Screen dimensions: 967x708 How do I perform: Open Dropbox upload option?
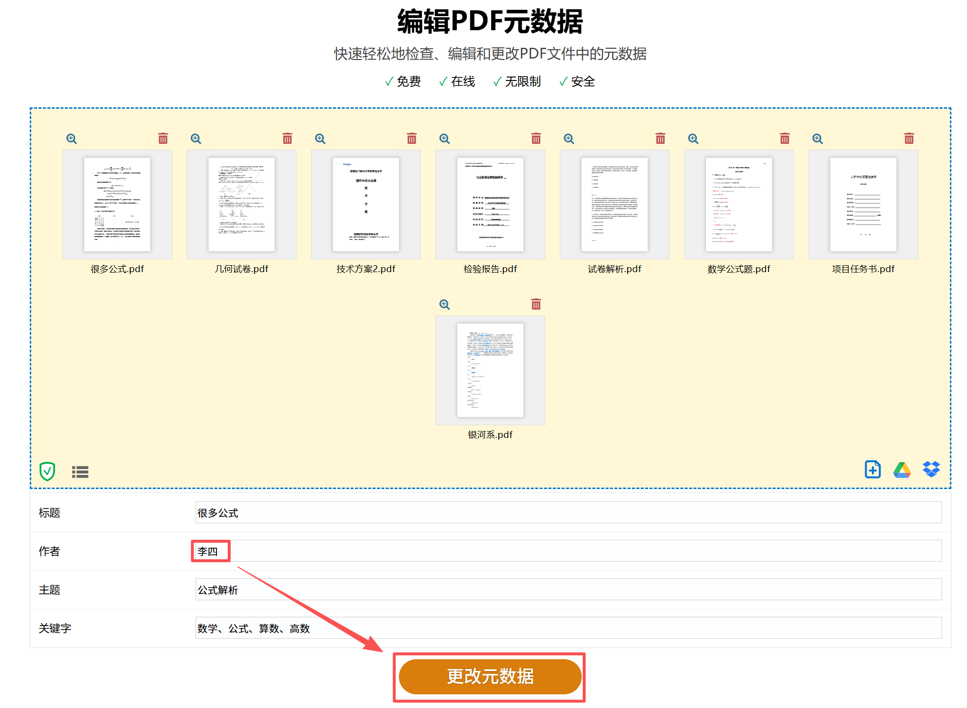coord(931,470)
